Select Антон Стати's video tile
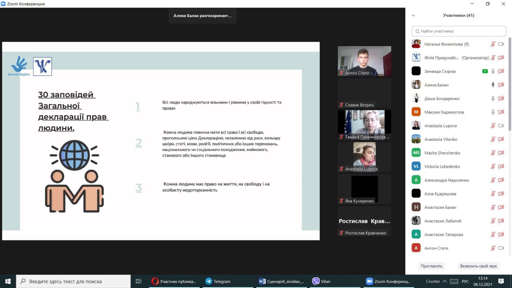The height and width of the screenshot is (288, 512). [364, 61]
